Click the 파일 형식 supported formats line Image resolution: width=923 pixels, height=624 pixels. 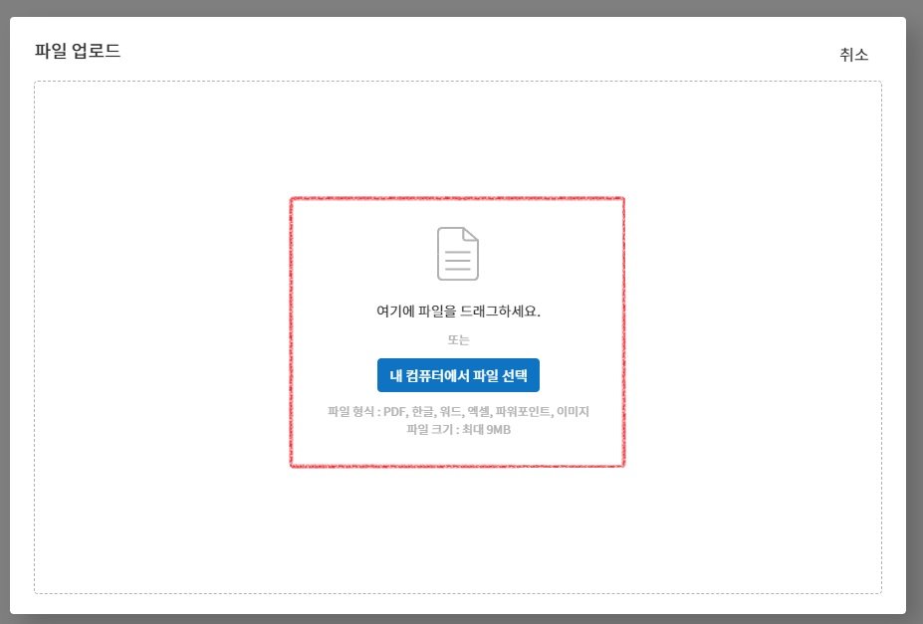click(458, 412)
